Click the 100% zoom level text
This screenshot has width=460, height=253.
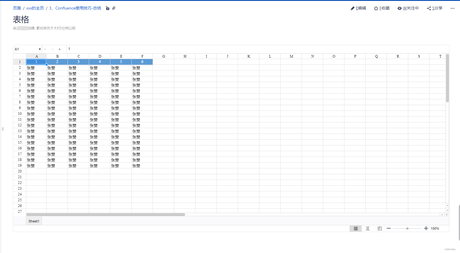coord(435,229)
